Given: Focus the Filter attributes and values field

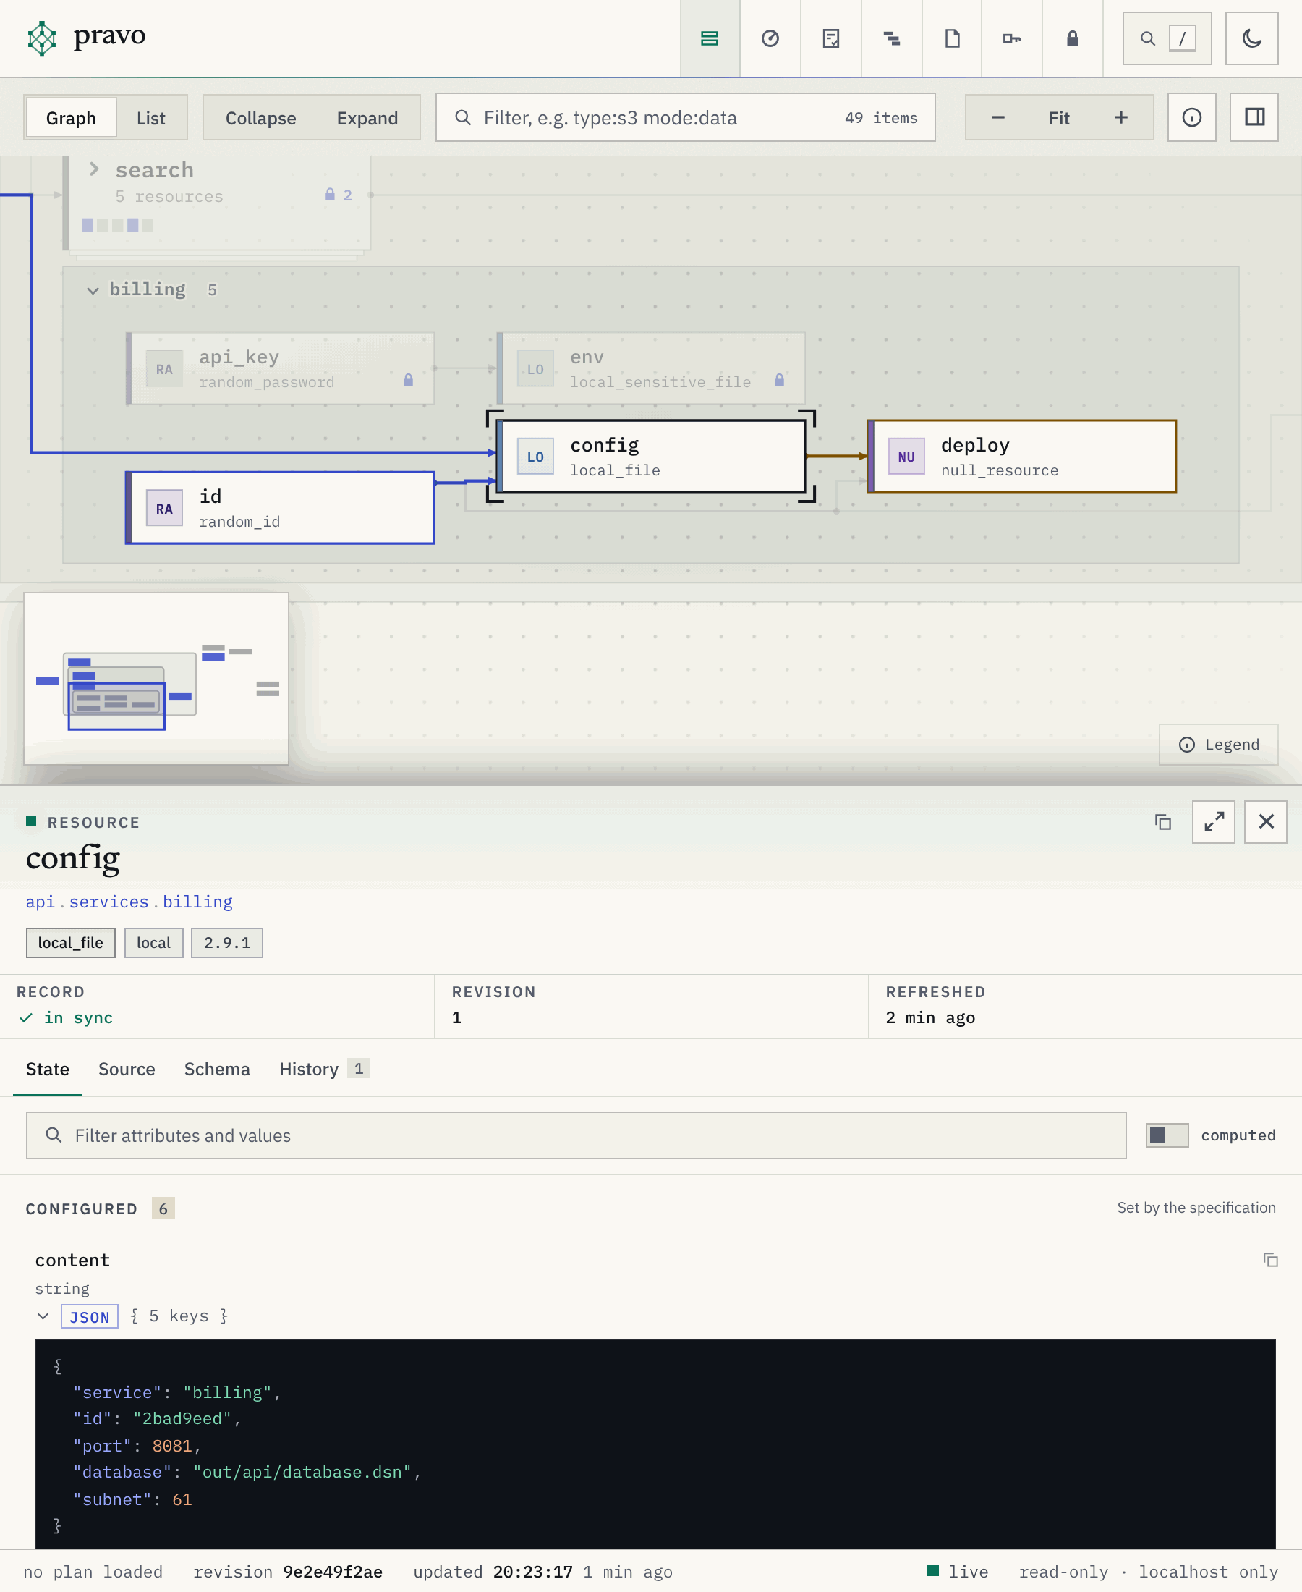Looking at the screenshot, I should tap(576, 1135).
